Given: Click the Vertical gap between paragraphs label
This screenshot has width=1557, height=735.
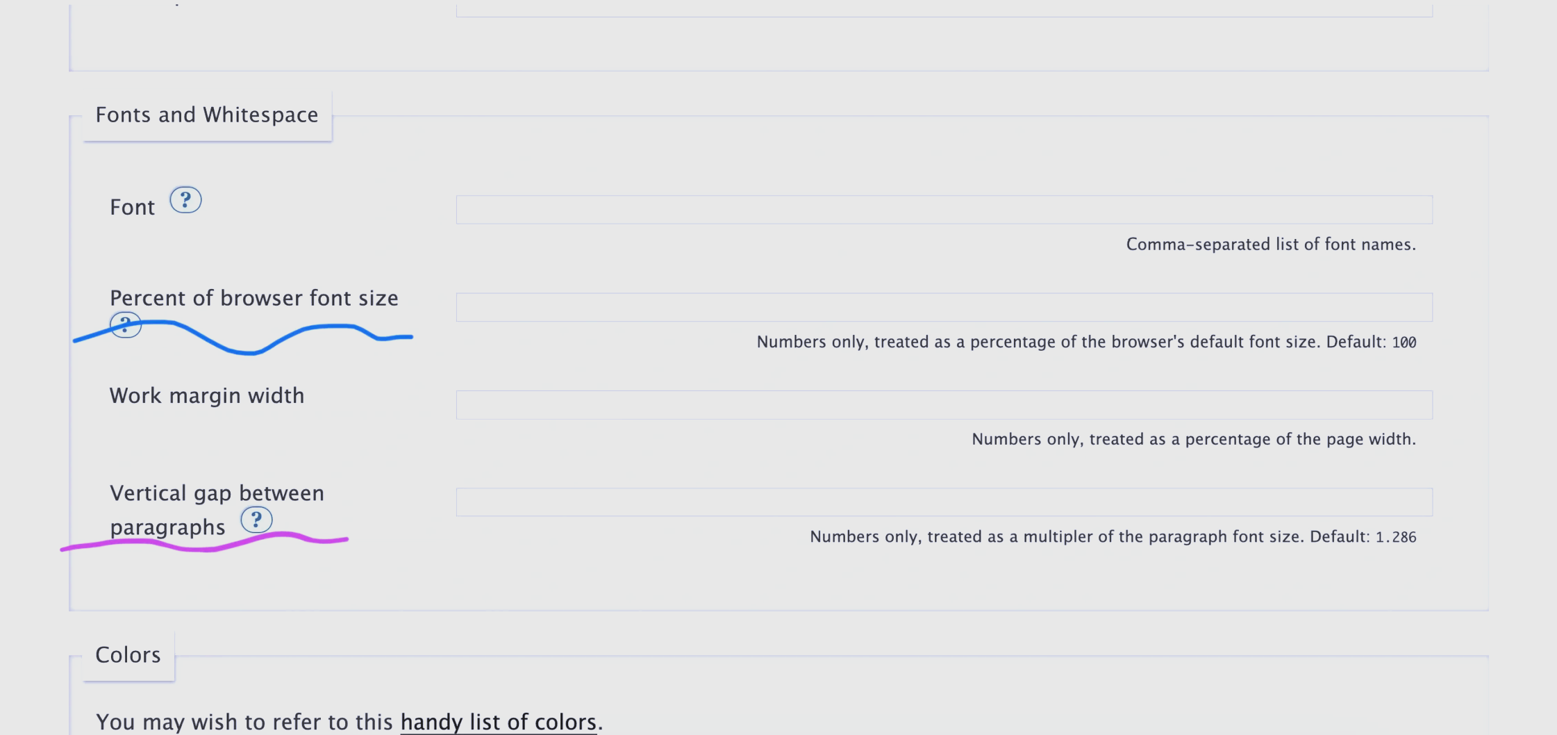Looking at the screenshot, I should 217,510.
